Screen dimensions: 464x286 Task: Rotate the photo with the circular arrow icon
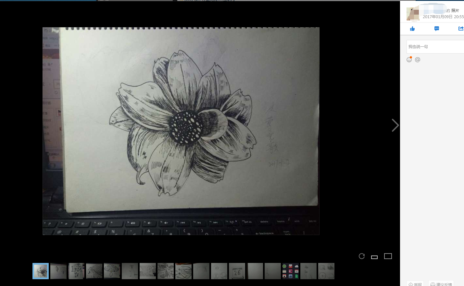[362, 256]
